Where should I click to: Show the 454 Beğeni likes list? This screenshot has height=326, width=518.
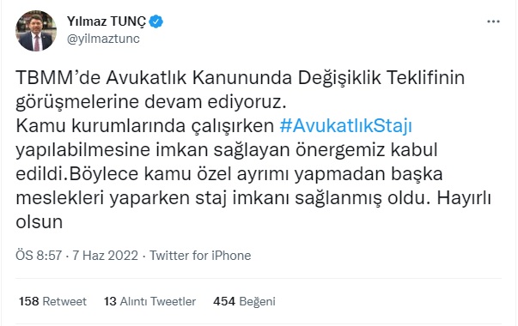tap(244, 301)
